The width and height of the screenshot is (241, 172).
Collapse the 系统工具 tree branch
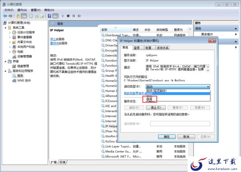5,28
